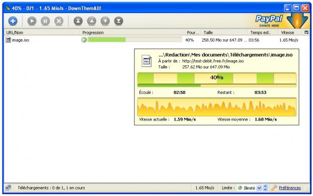
Task: Resume download with the play toolbar button
Action: point(32,21)
